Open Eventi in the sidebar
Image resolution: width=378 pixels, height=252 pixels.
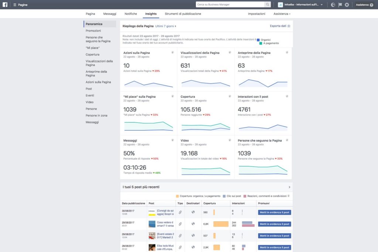pos(90,96)
